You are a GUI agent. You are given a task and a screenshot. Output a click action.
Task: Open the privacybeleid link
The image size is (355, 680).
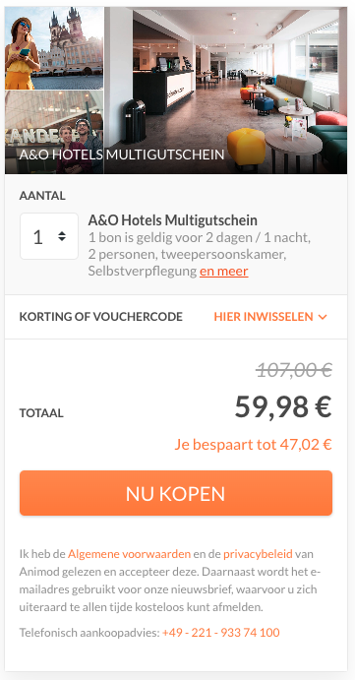[x=258, y=554]
